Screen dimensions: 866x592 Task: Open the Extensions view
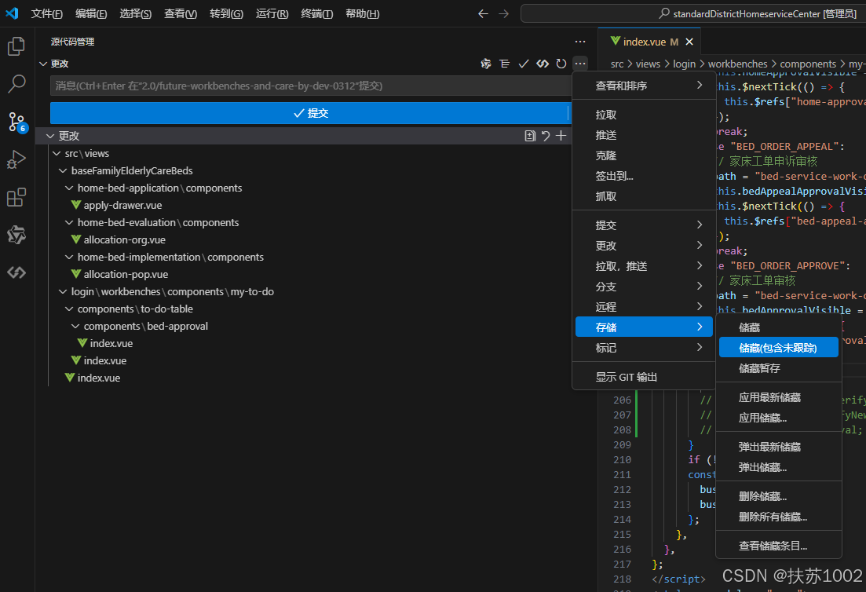16,197
